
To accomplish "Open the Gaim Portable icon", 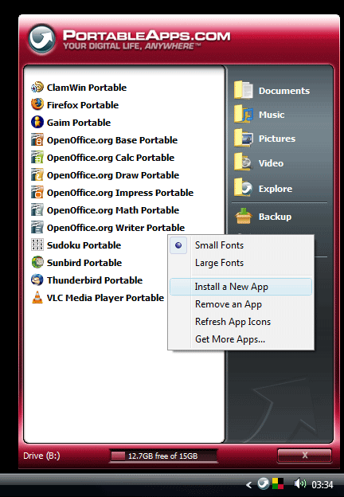I will (x=37, y=122).
